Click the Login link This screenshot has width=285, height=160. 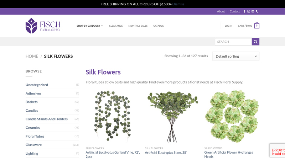[228, 26]
